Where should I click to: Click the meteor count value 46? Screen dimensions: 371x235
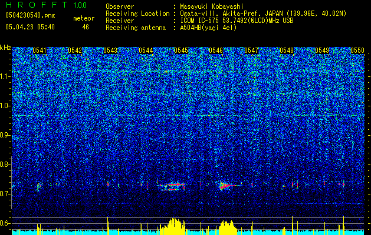tap(86, 27)
